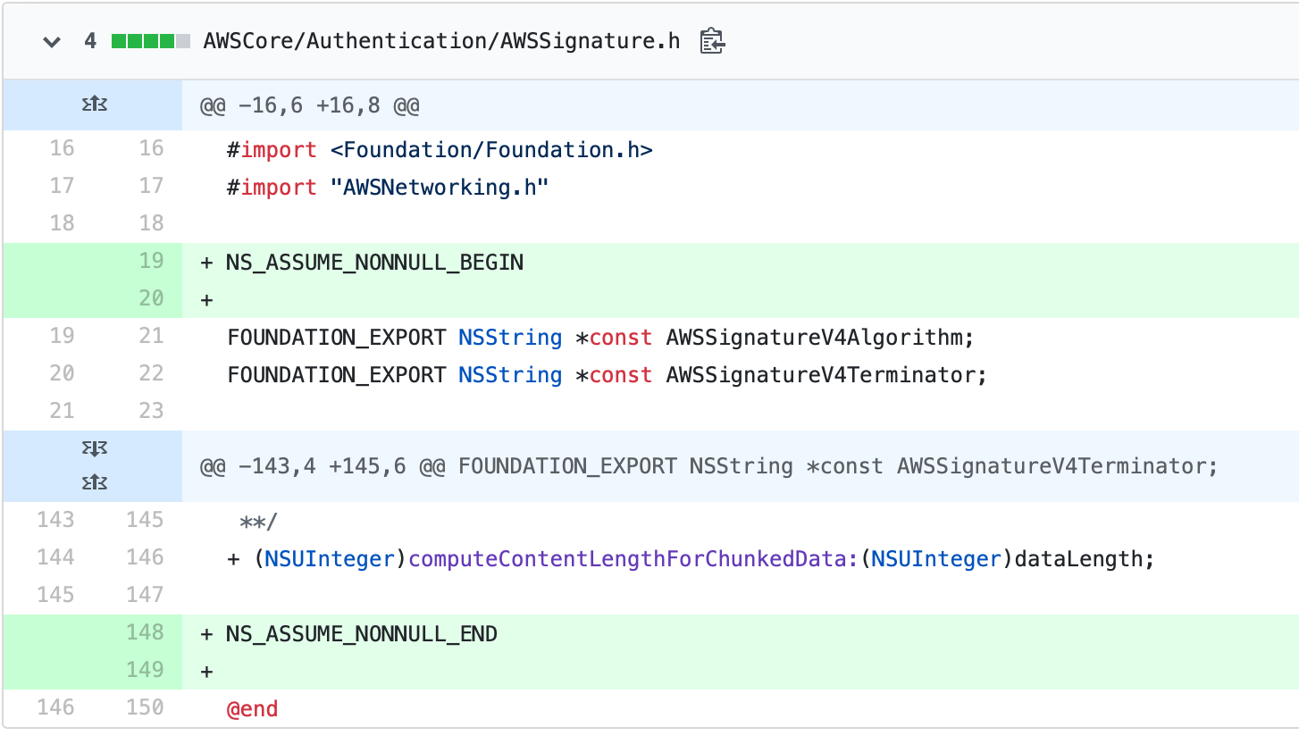Image resolution: width=1299 pixels, height=736 pixels.
Task: Select line number 150
Action: [x=145, y=707]
